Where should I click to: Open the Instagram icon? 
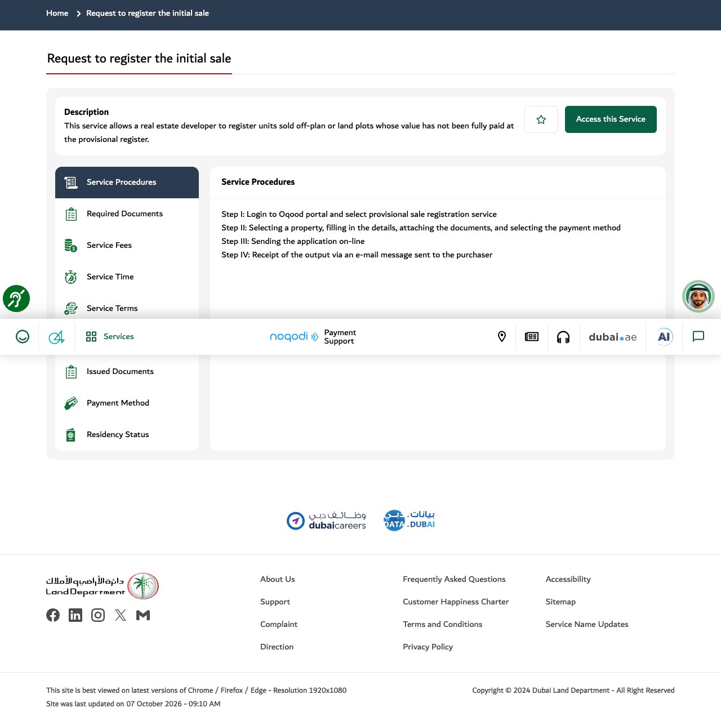tap(98, 615)
